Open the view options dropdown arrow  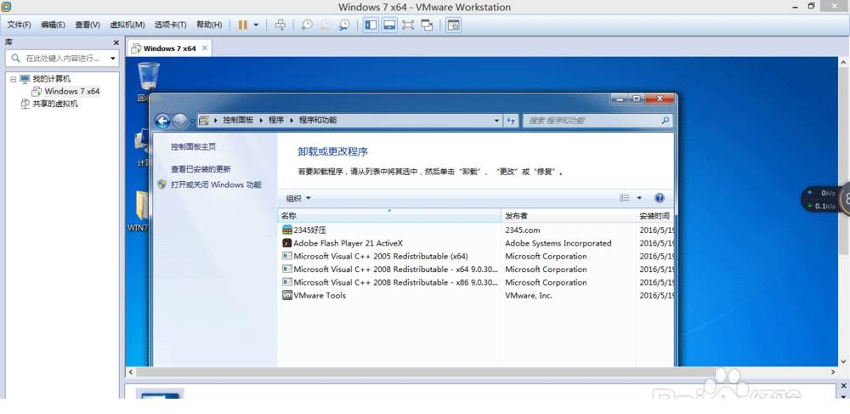pos(639,198)
